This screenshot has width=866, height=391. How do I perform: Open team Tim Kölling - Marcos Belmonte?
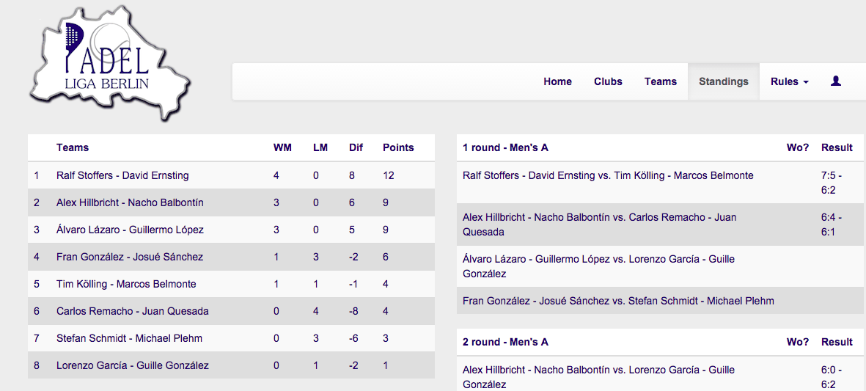(126, 284)
